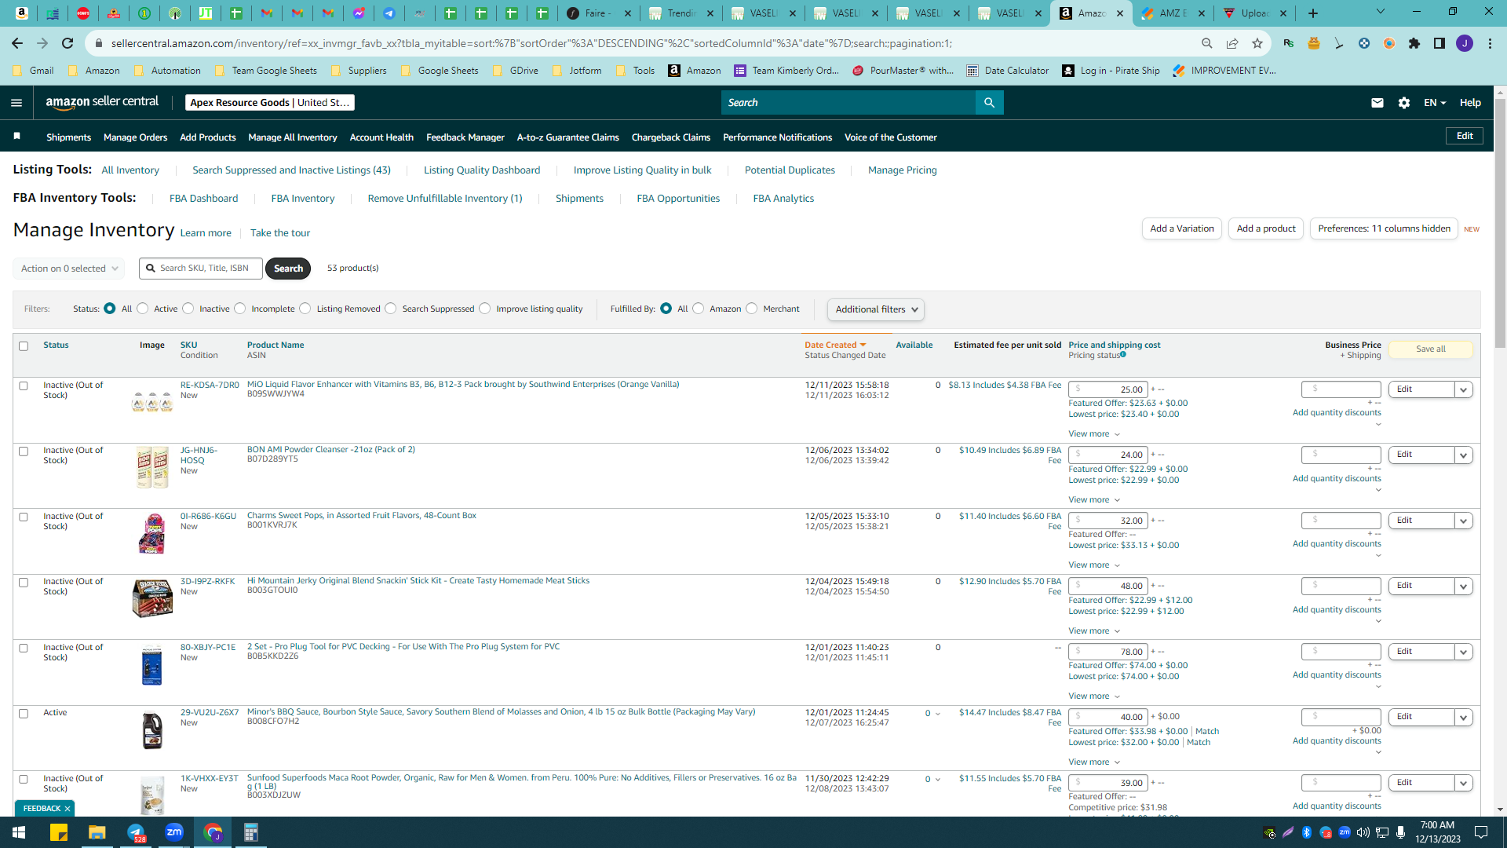Click the Chrome profile avatar J
1507x848 pixels.
click(x=1465, y=43)
